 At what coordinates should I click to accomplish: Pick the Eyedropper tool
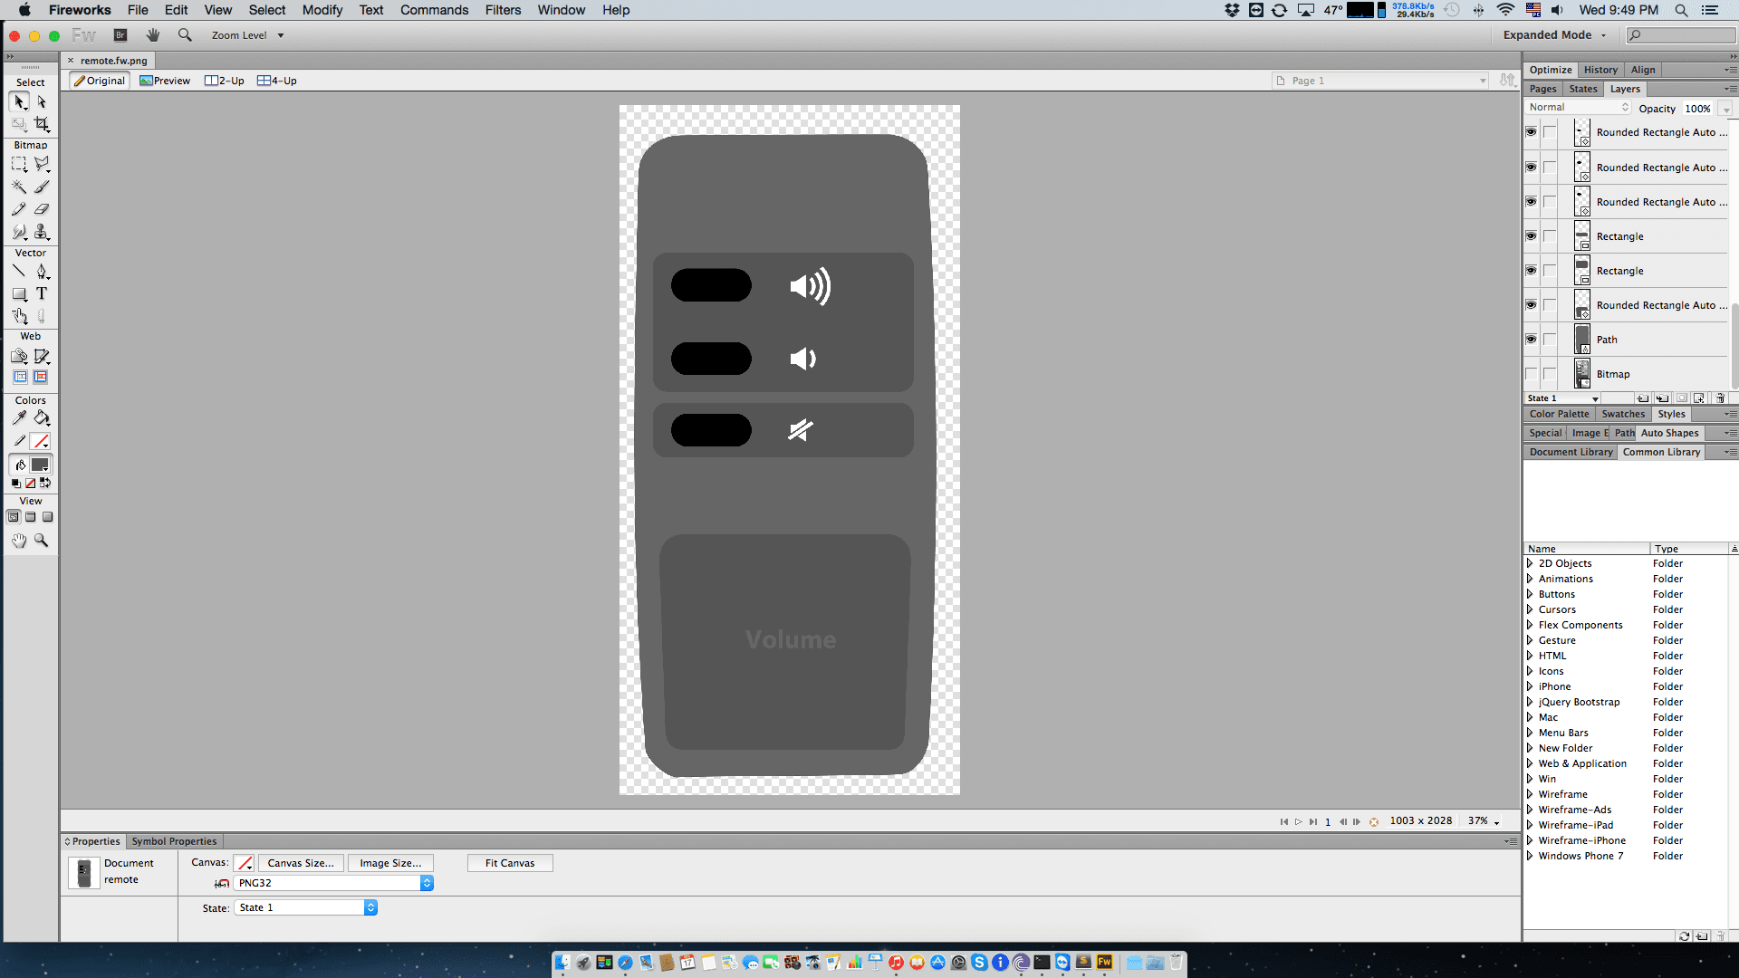pyautogui.click(x=18, y=417)
